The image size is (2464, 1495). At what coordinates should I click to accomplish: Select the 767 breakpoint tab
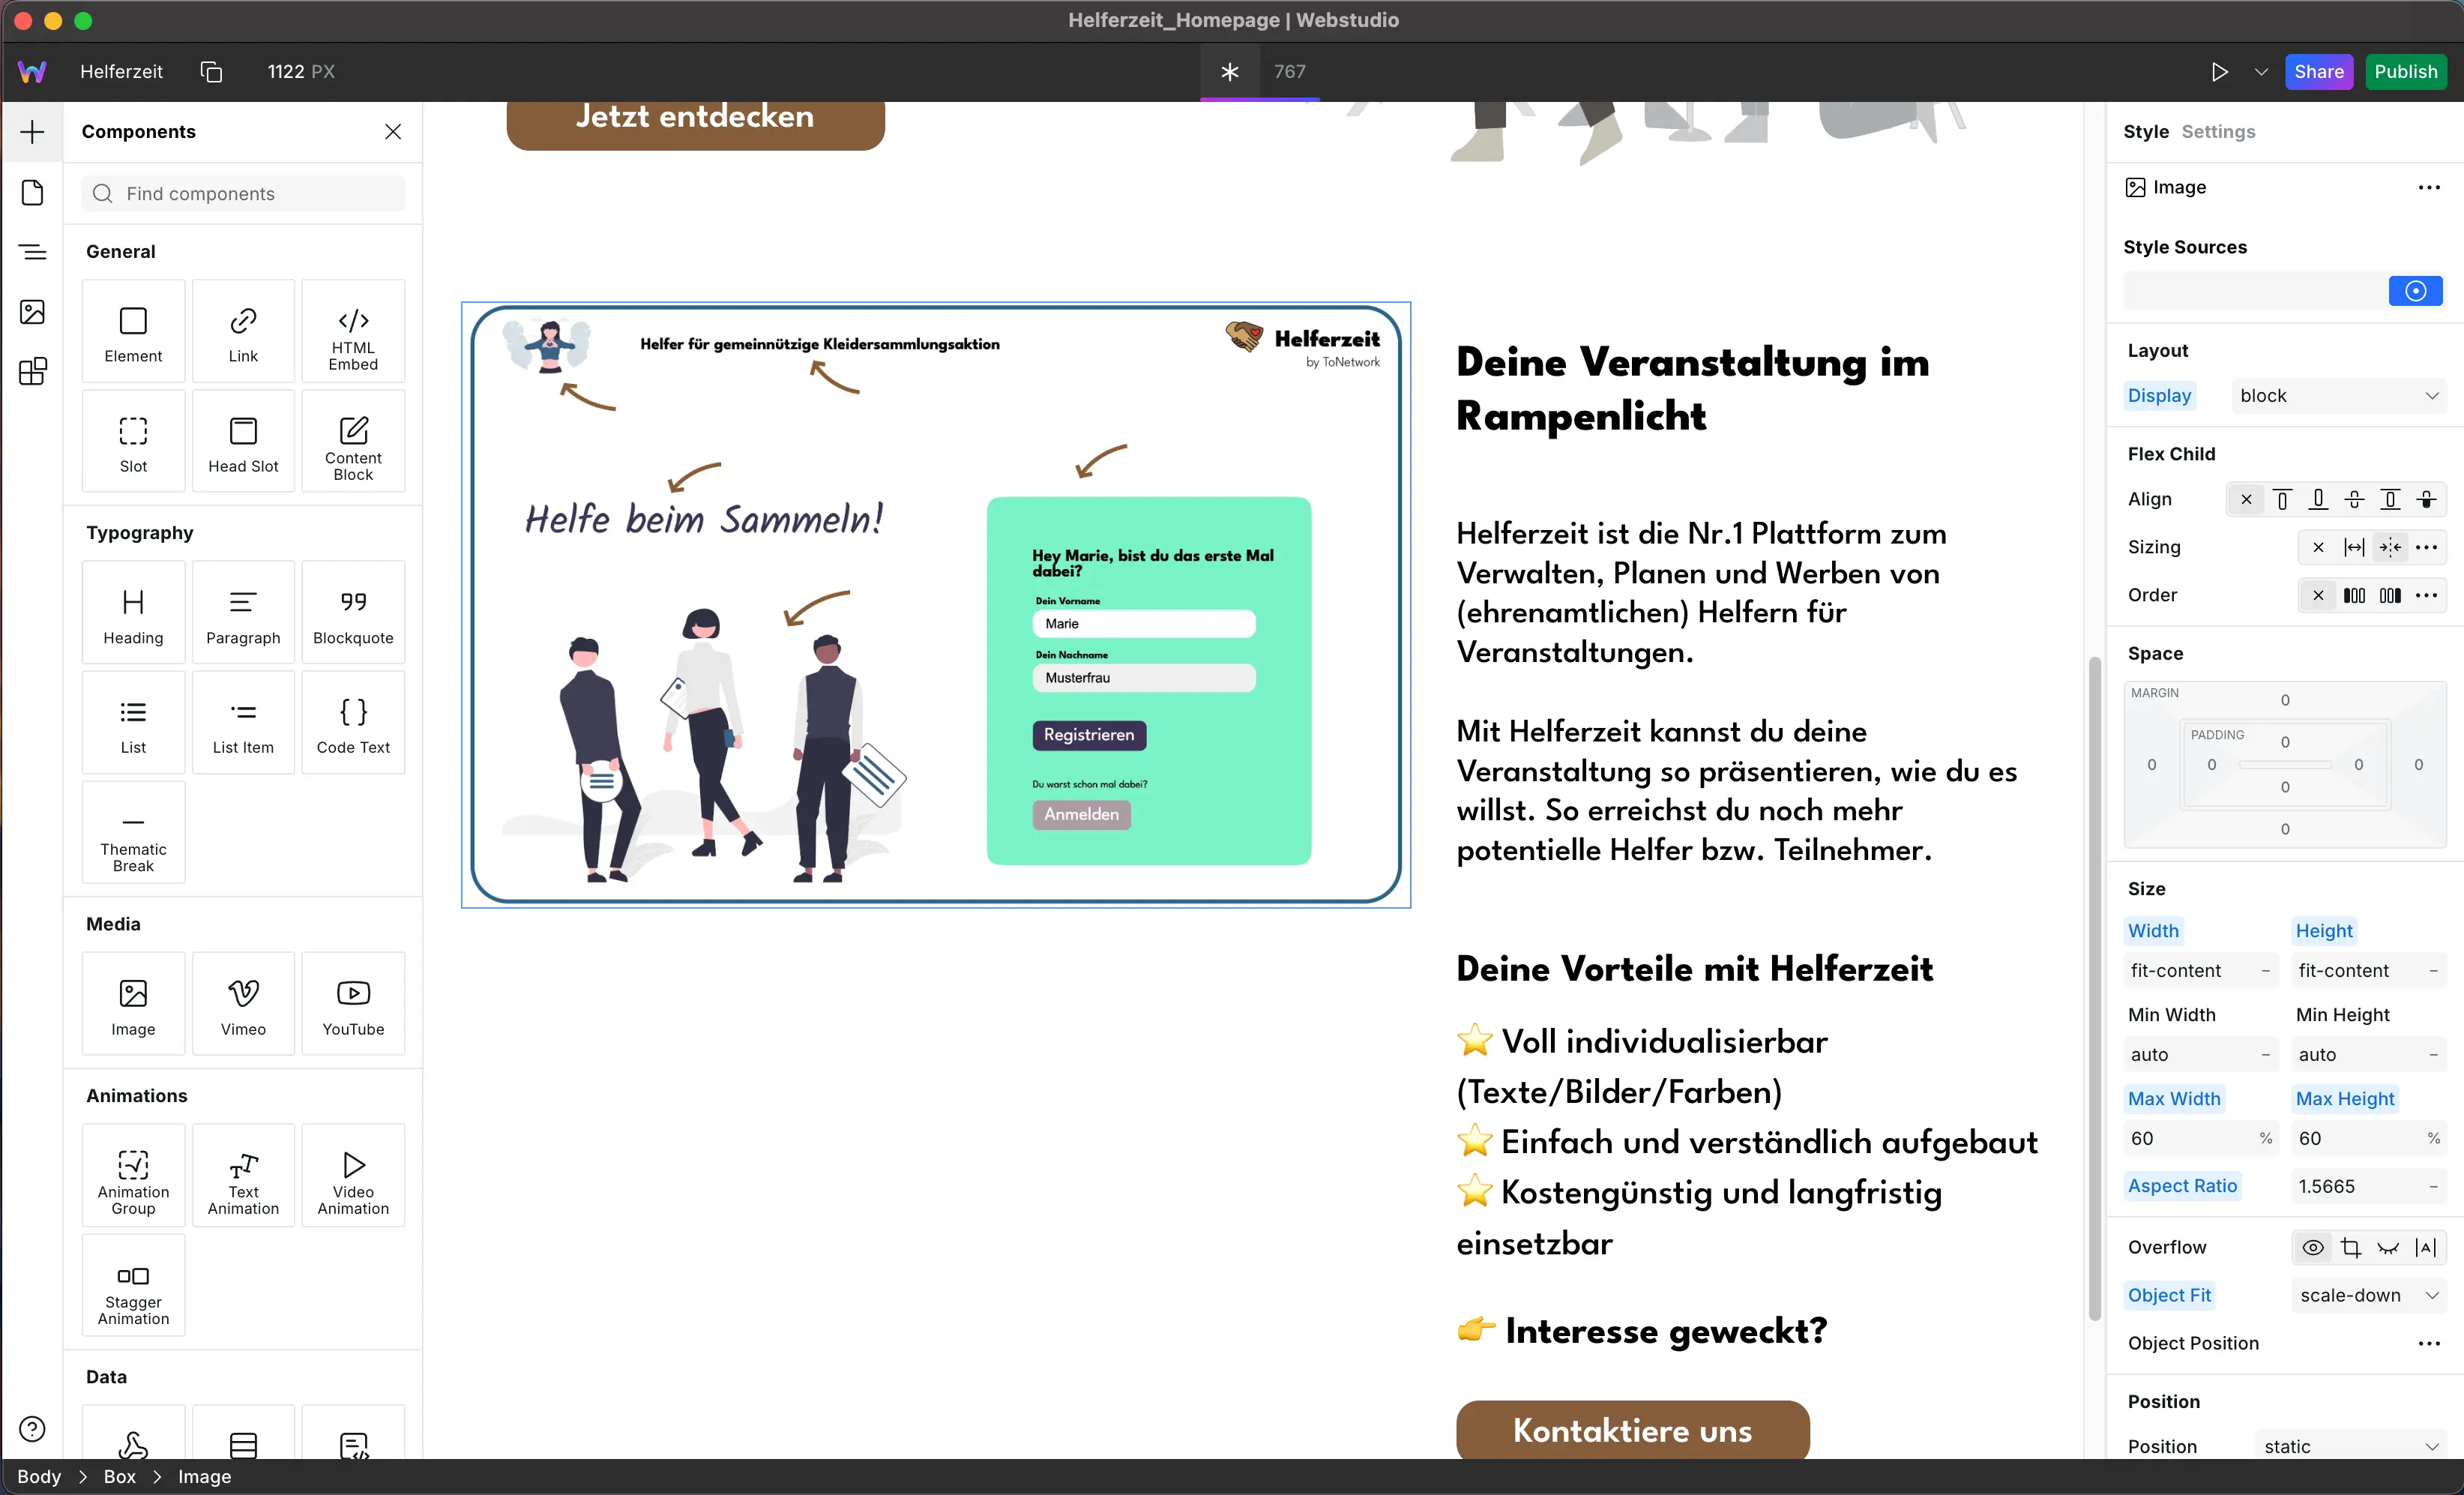pyautogui.click(x=1290, y=72)
